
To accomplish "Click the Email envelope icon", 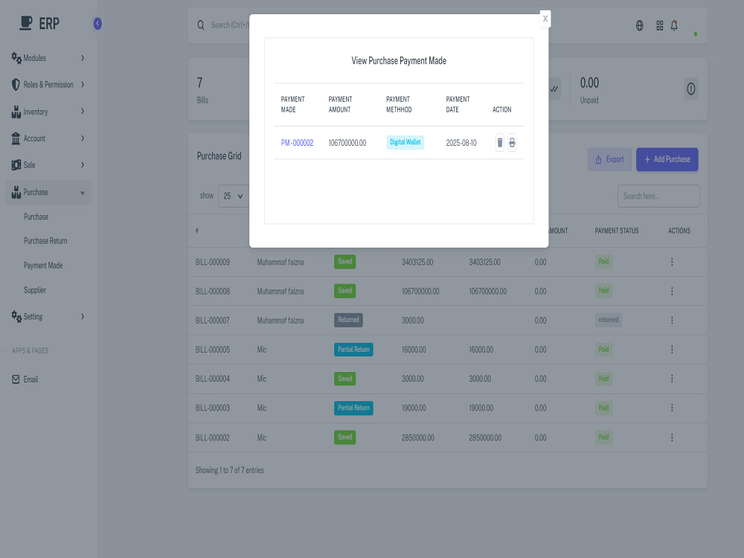I will [16, 379].
